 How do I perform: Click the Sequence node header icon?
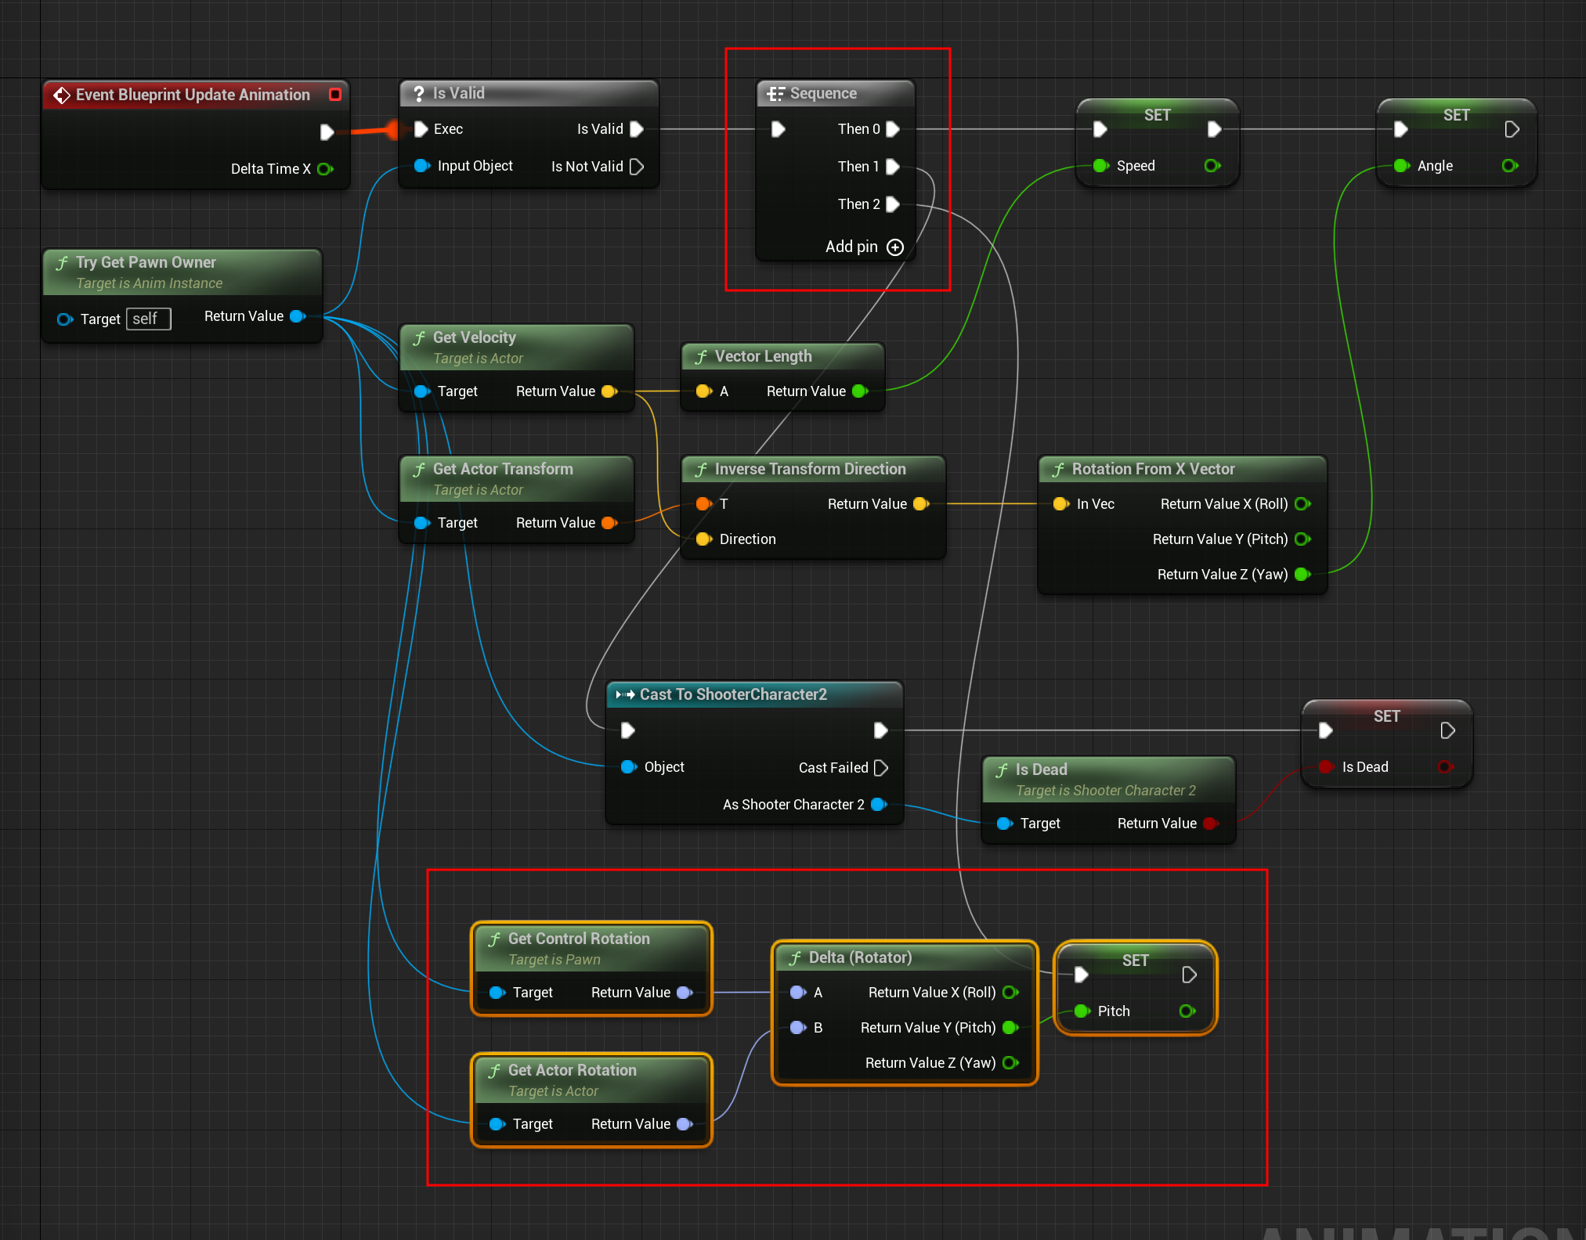pos(775,94)
